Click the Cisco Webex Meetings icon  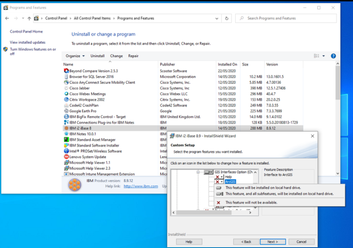point(66,93)
